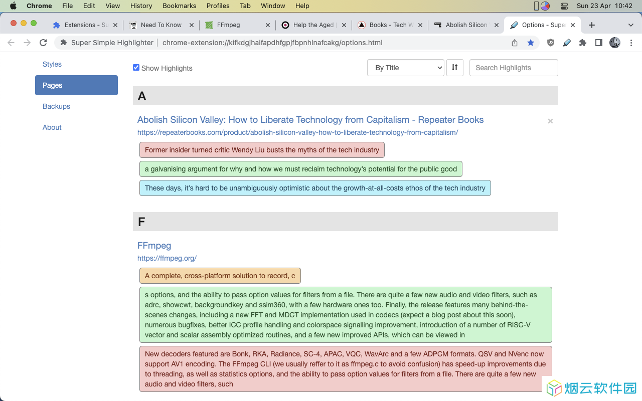Close the Options - Super tab

tap(573, 25)
